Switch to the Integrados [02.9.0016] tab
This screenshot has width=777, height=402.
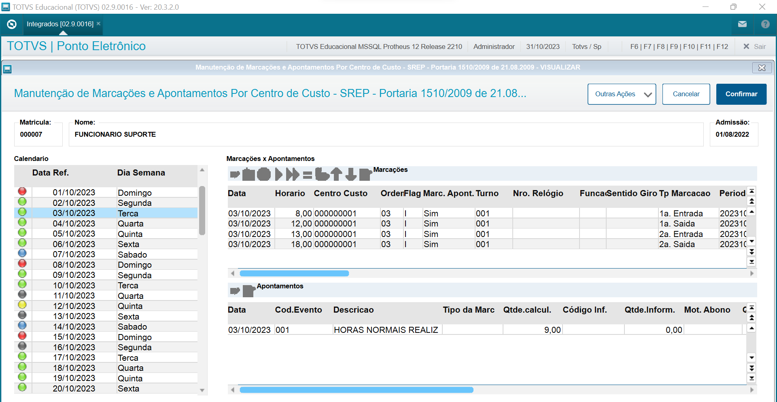point(60,24)
